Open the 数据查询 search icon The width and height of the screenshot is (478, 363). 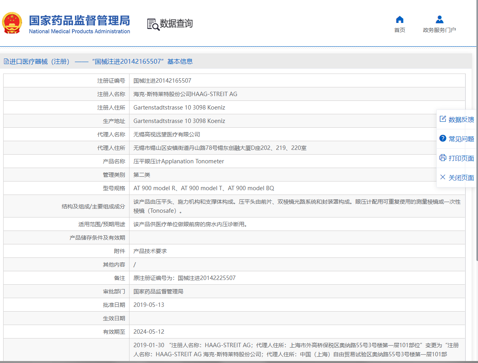pyautogui.click(x=153, y=24)
